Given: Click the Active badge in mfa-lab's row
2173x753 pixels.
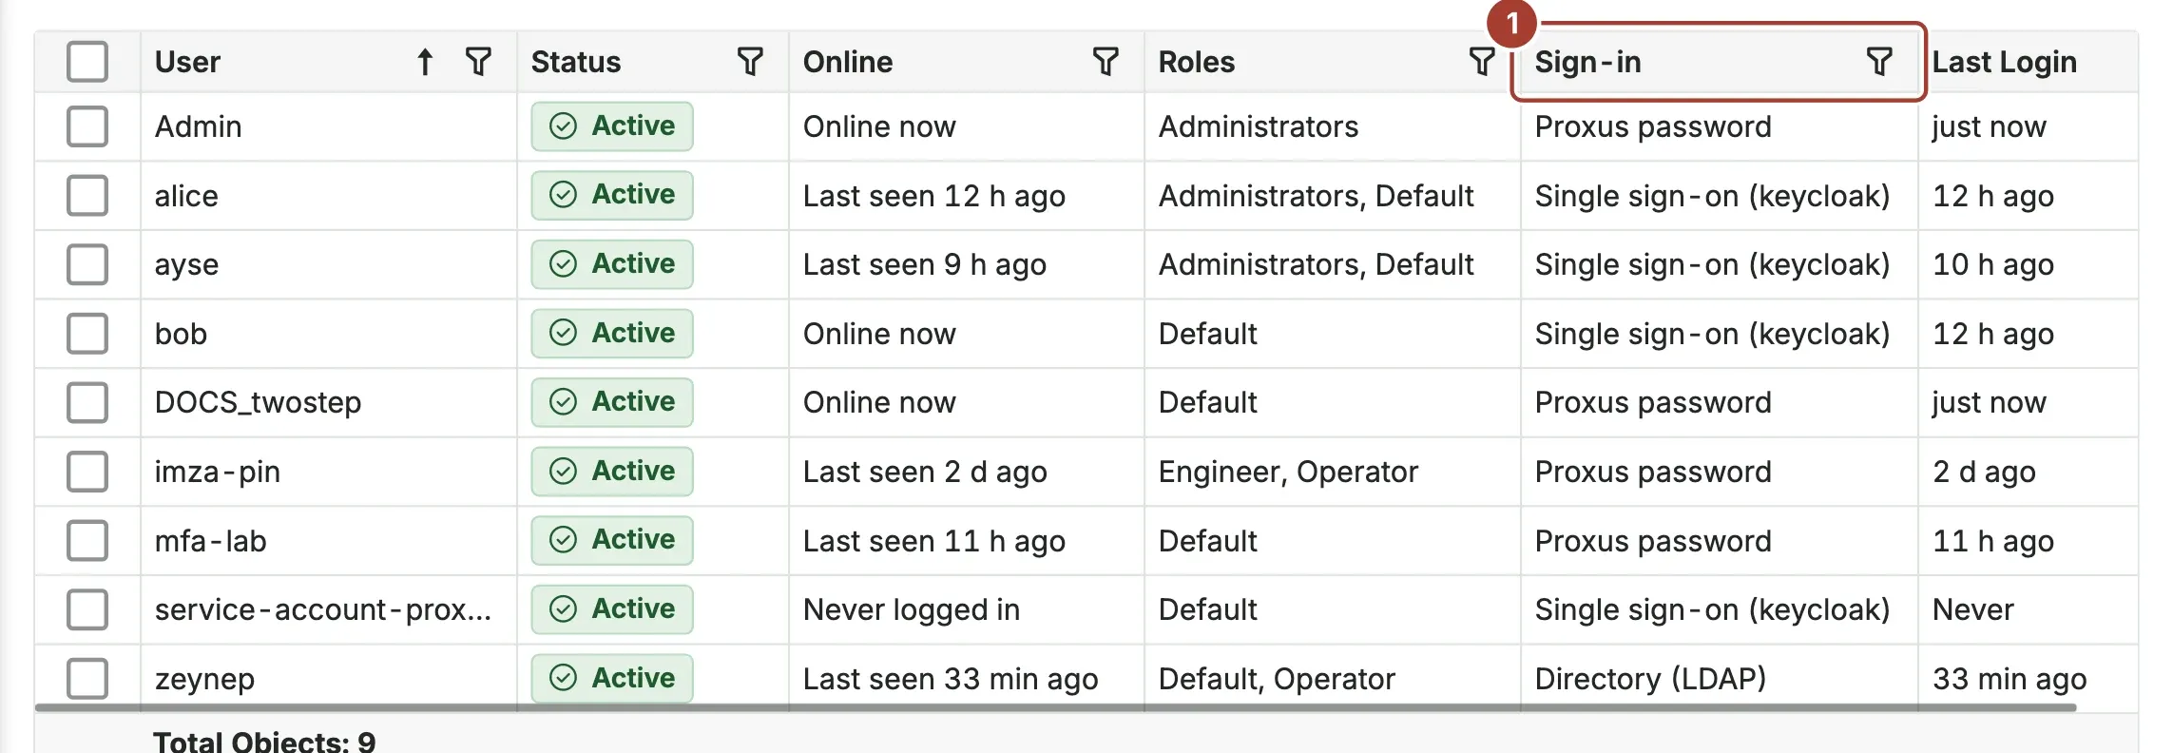Looking at the screenshot, I should click(x=612, y=541).
